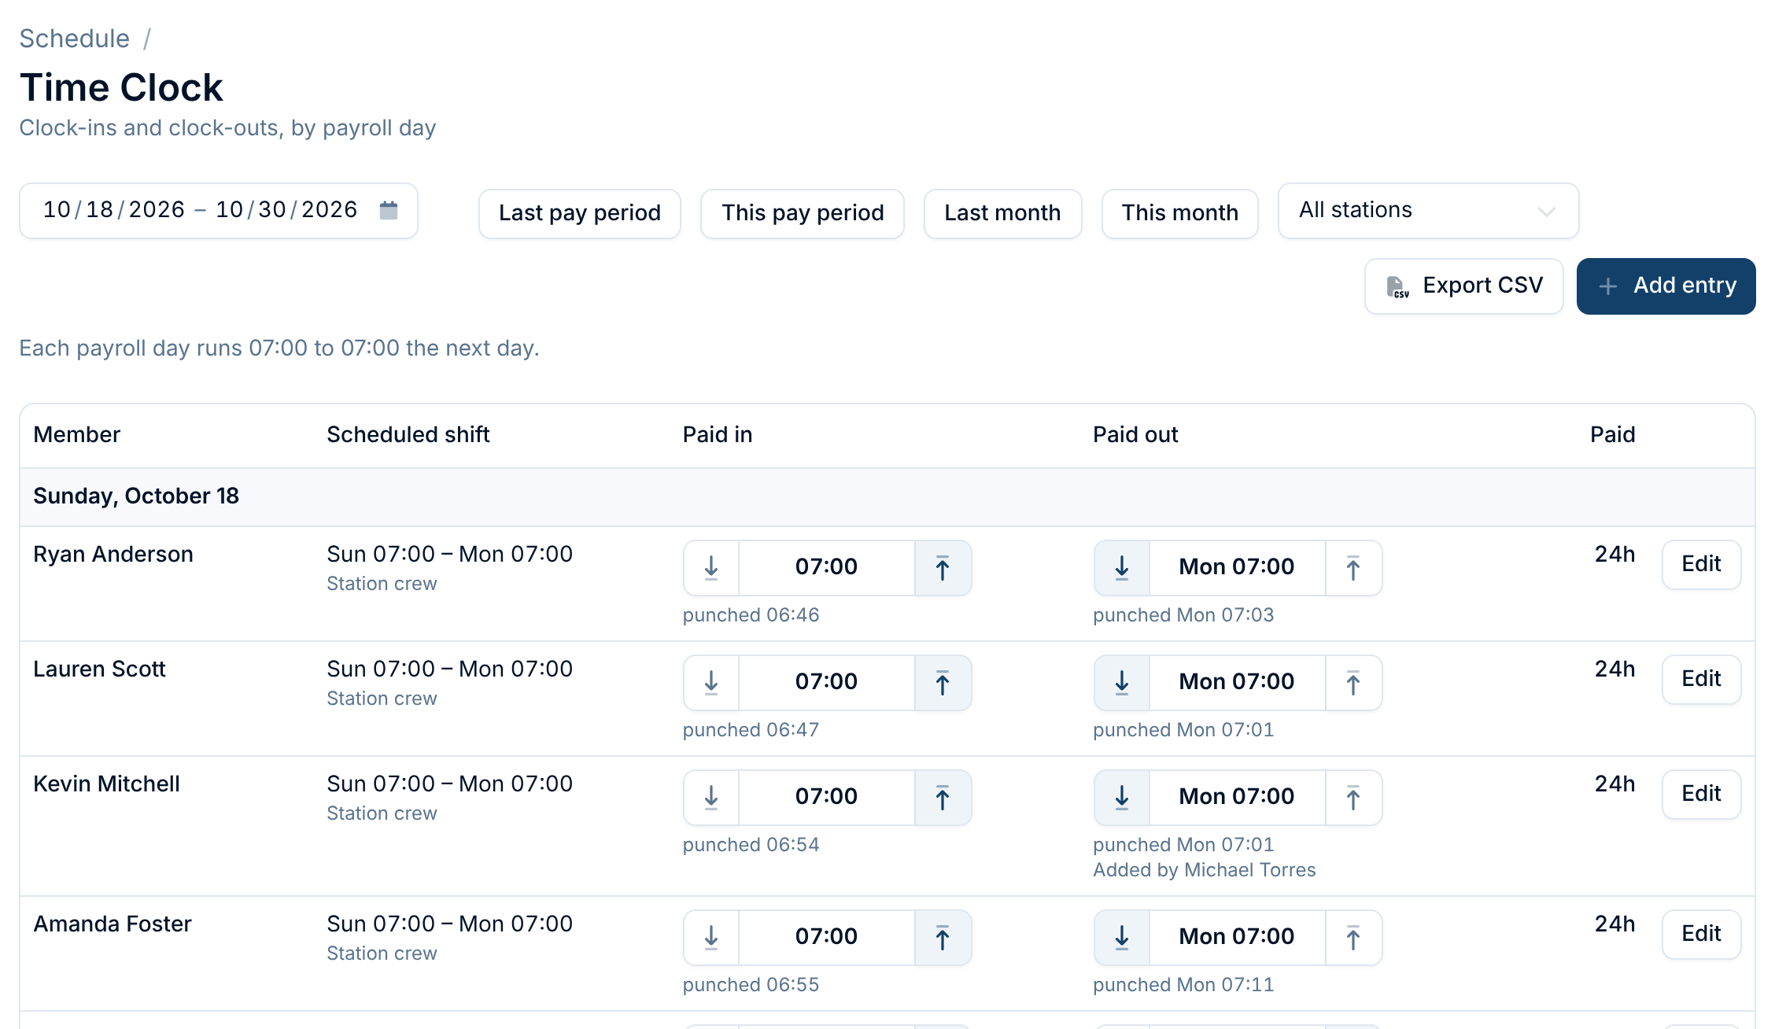Click the name Ryan Anderson

(113, 555)
